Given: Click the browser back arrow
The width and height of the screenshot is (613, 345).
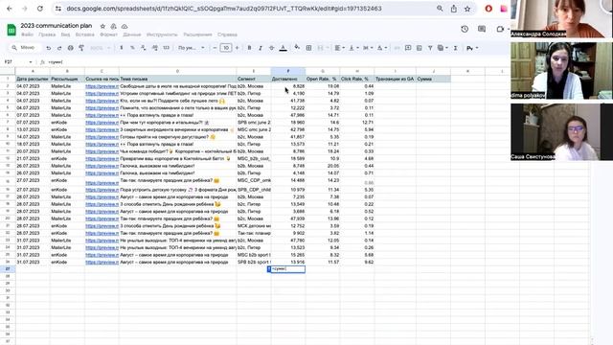Looking at the screenshot, I should [10, 9].
